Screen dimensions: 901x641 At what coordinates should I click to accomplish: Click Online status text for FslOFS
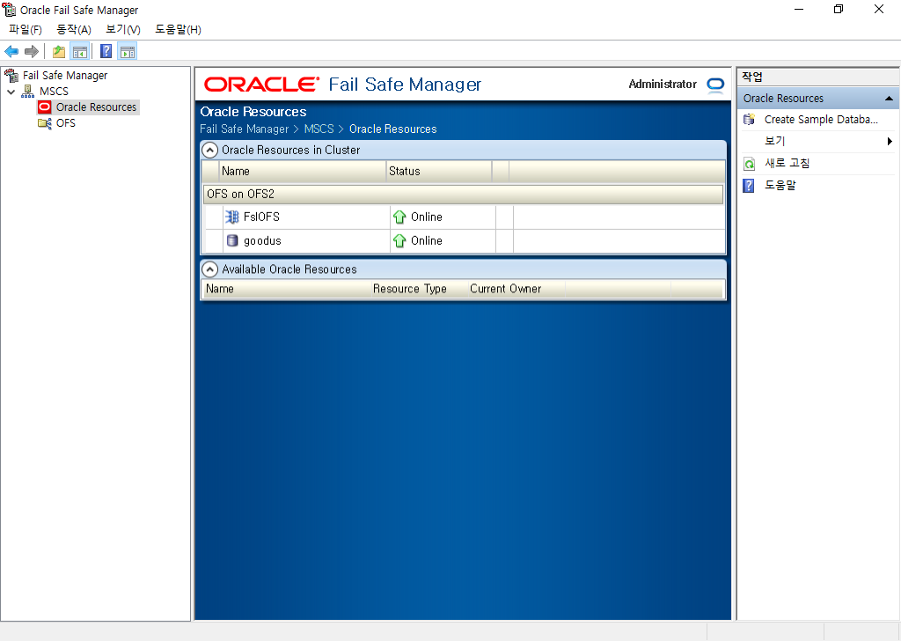click(x=427, y=217)
